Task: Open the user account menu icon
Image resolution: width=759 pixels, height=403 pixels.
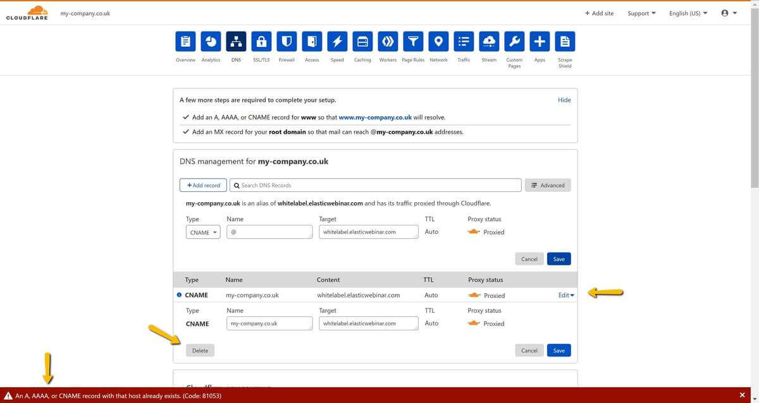Action: pos(729,13)
